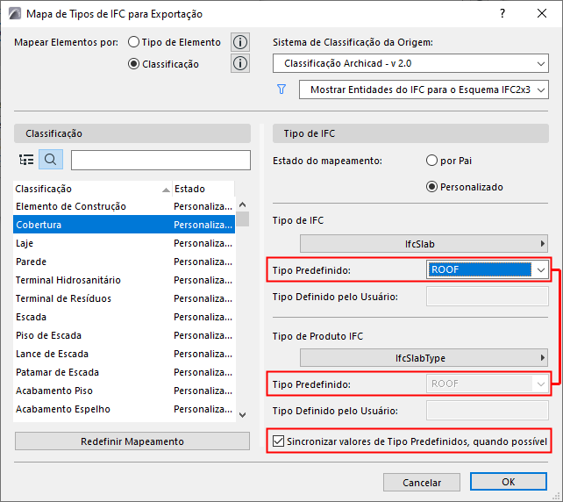The image size is (563, 502).
Task: Uncheck Sincronizar valores de Tipo Predefinidos
Action: 279,441
